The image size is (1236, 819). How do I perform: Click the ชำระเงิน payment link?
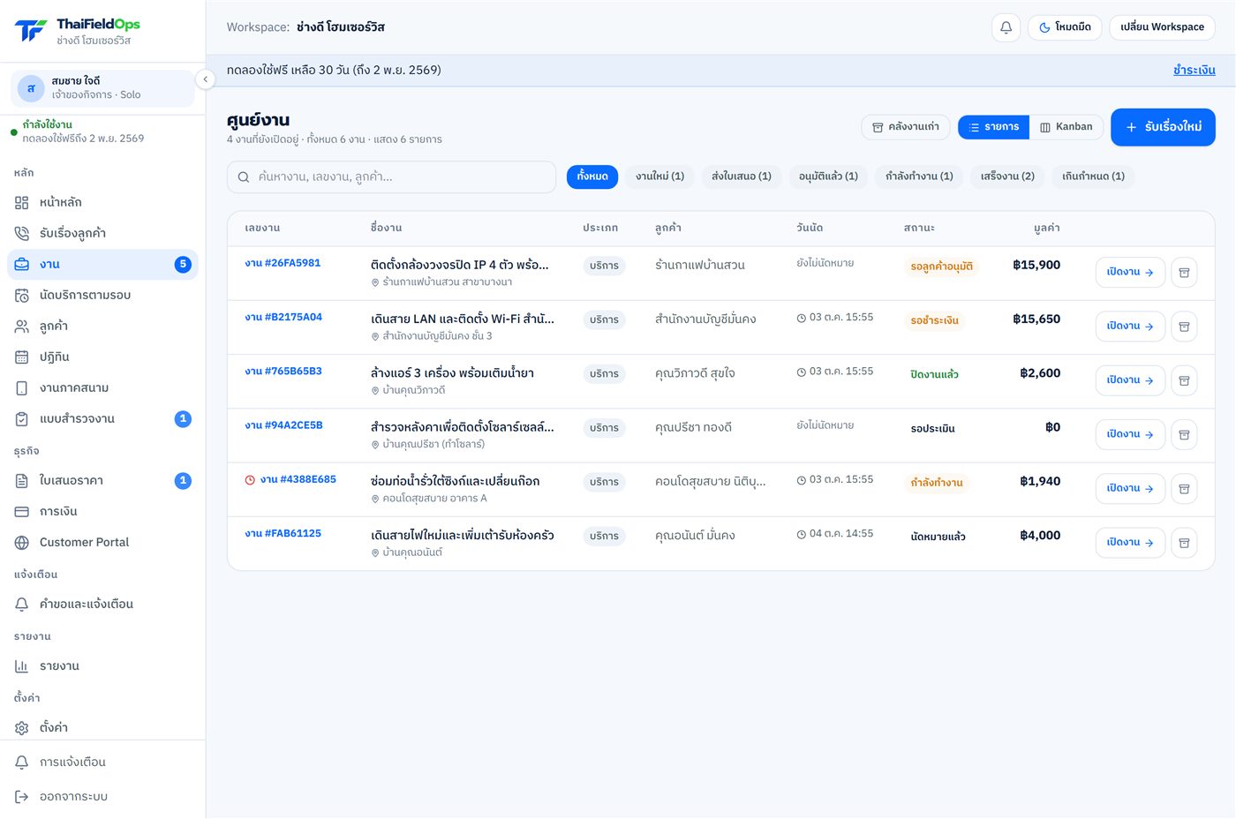pos(1194,71)
